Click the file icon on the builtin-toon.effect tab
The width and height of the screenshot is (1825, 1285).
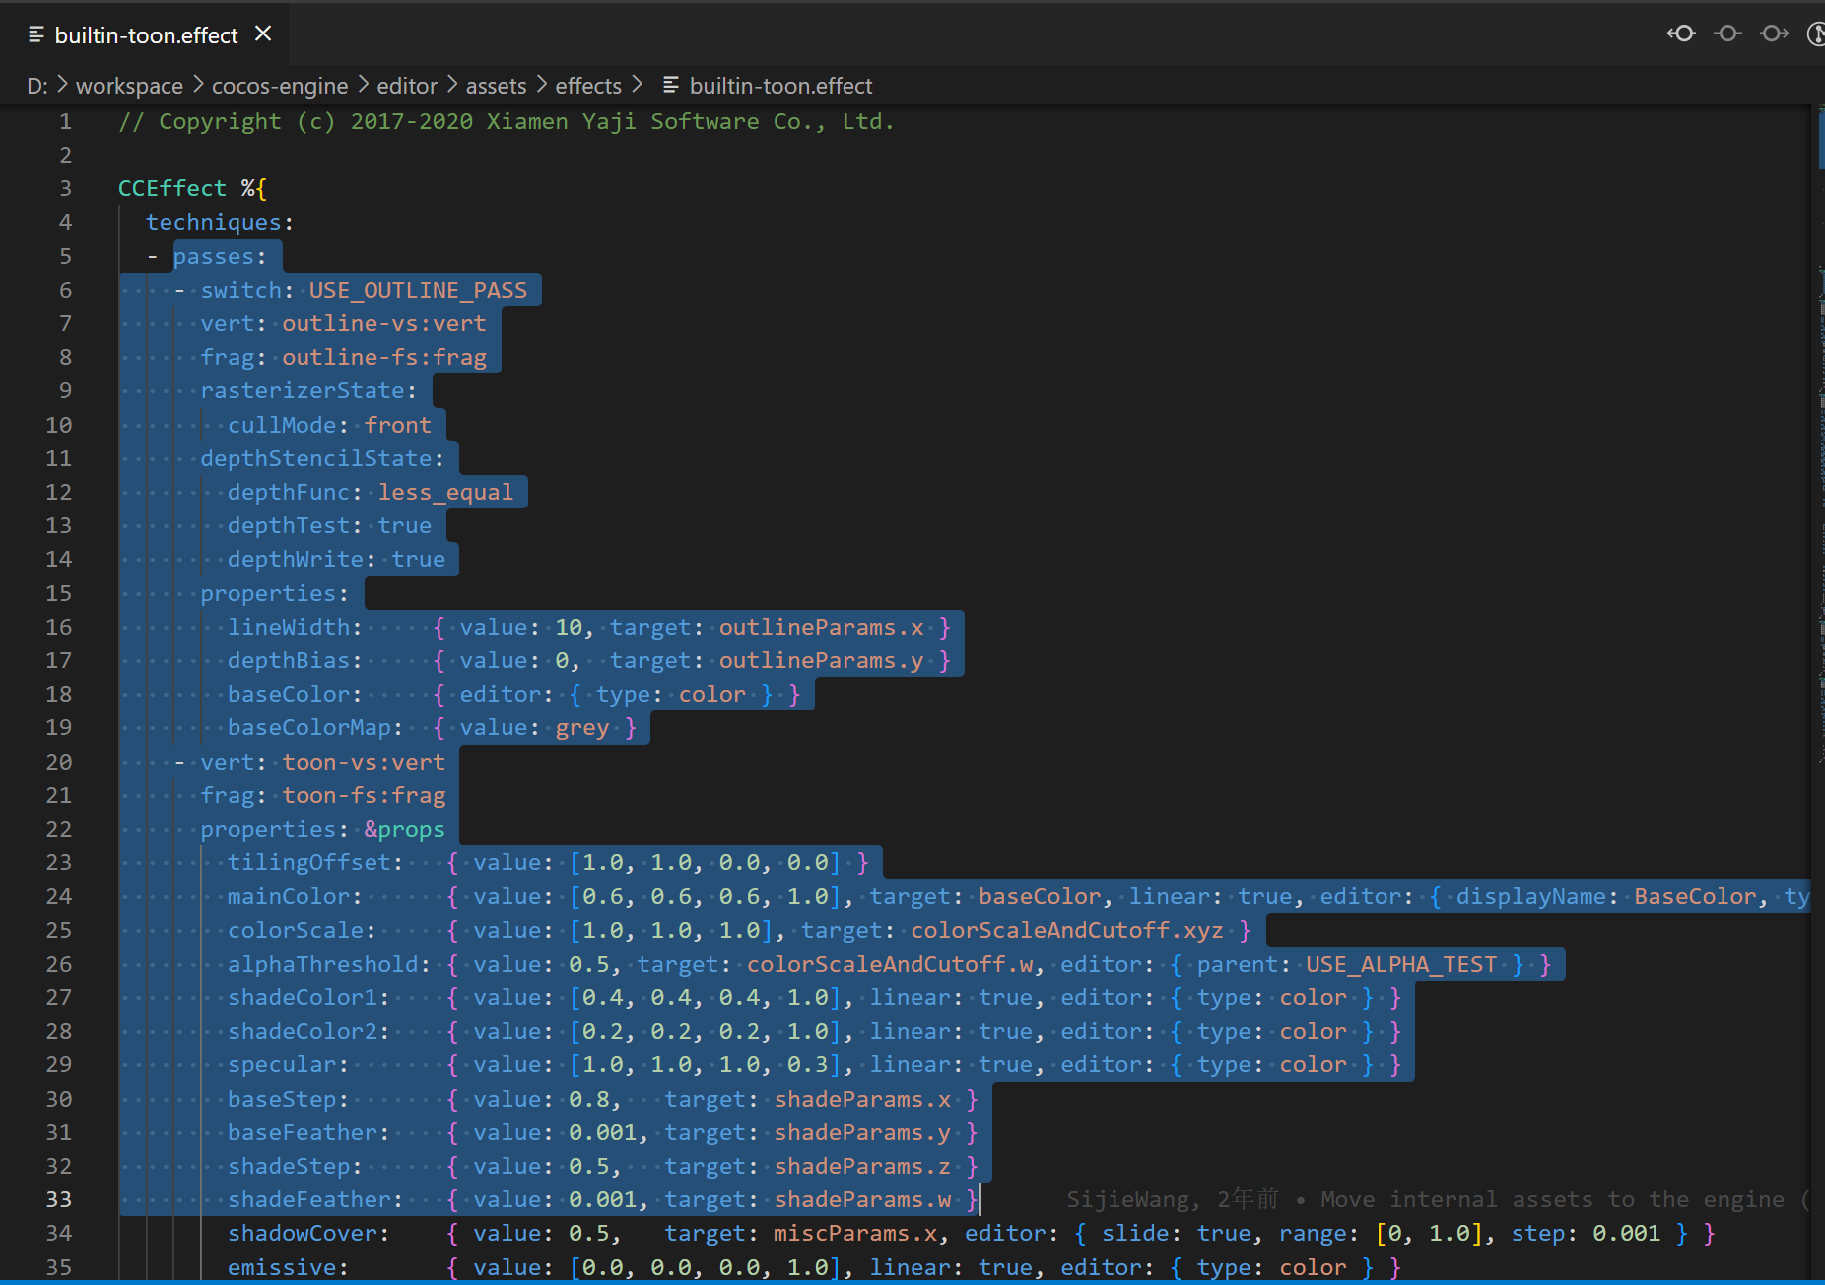35,34
